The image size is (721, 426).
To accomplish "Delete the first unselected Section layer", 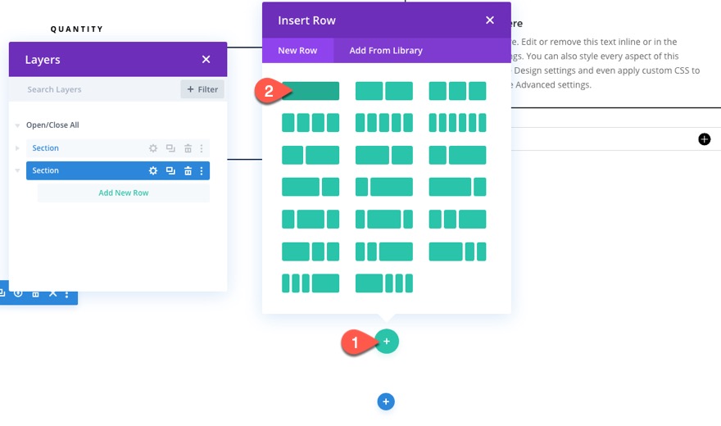I will 188,148.
